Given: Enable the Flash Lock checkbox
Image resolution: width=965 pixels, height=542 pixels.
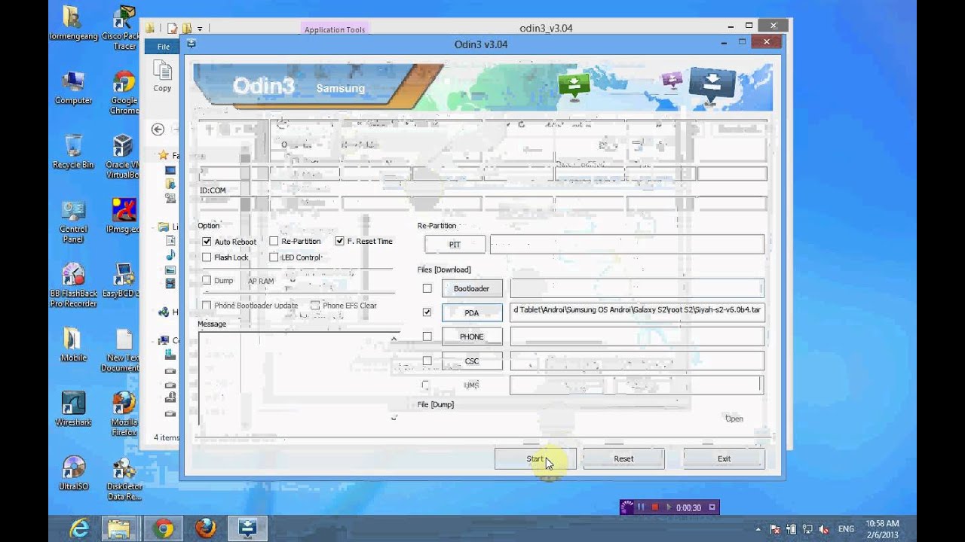Looking at the screenshot, I should pyautogui.click(x=207, y=257).
